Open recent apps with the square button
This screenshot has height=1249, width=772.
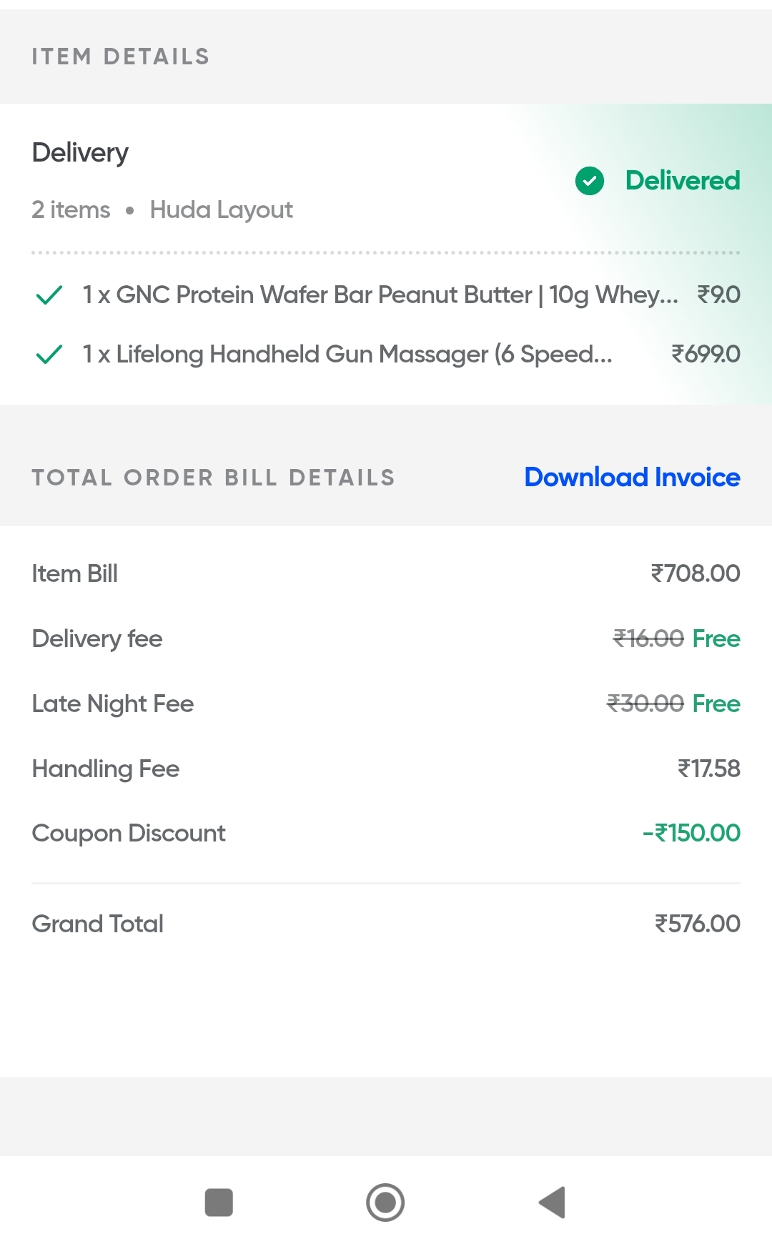(x=219, y=1202)
